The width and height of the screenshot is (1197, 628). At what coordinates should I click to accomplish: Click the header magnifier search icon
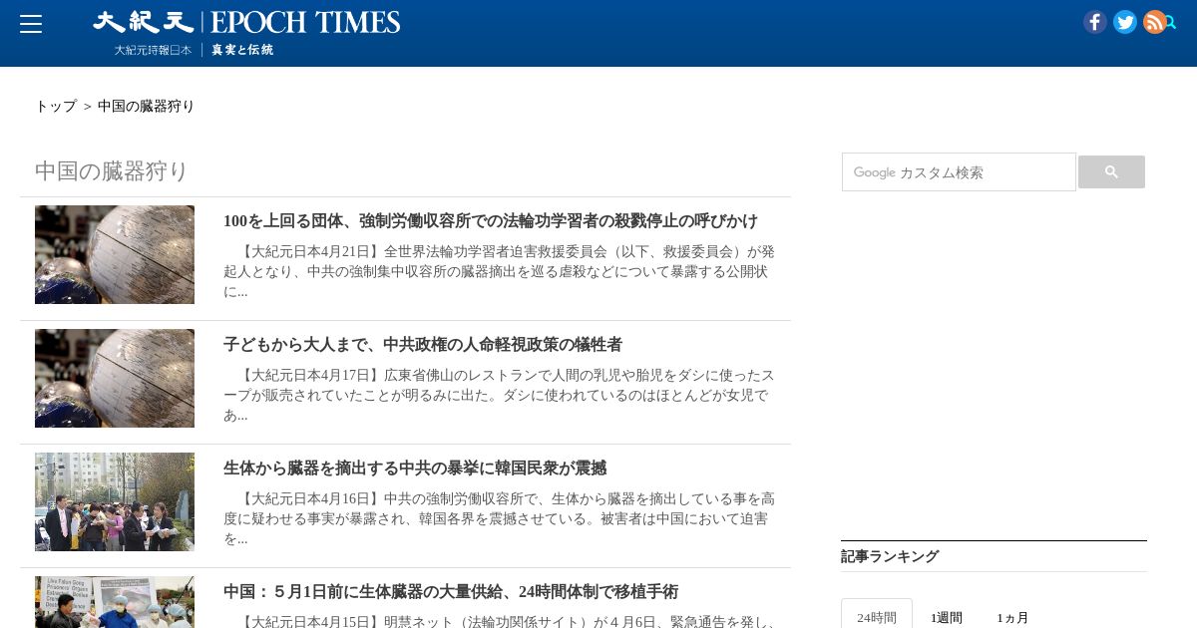[1171, 22]
